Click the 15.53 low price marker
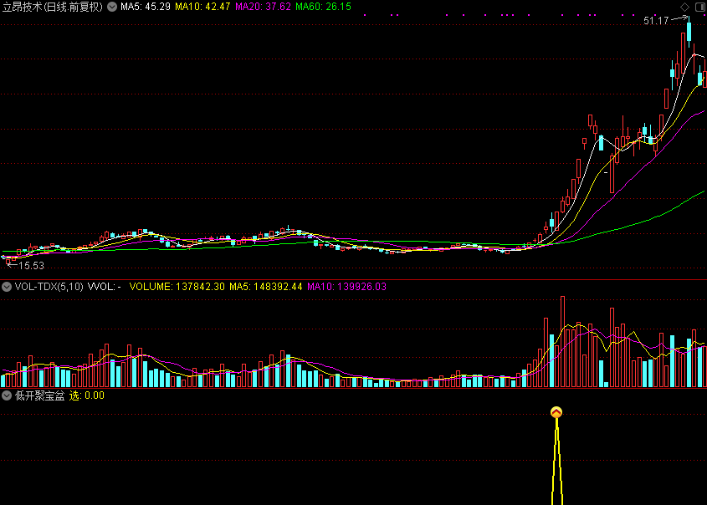 [x=31, y=266]
